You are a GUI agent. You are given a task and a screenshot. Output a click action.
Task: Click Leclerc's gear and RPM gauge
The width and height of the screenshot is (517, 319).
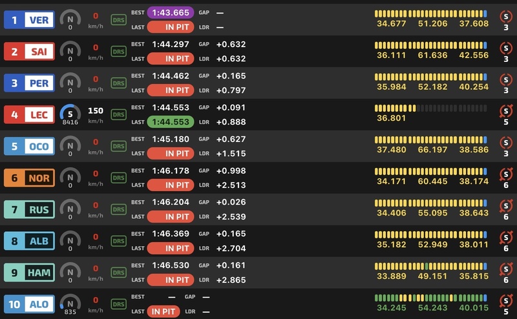tap(70, 114)
